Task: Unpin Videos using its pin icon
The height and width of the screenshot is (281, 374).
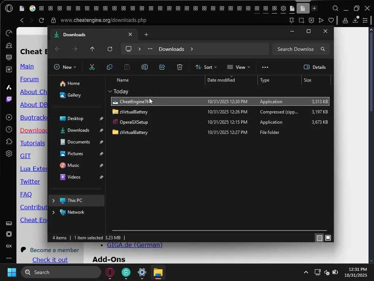Action: [102, 177]
